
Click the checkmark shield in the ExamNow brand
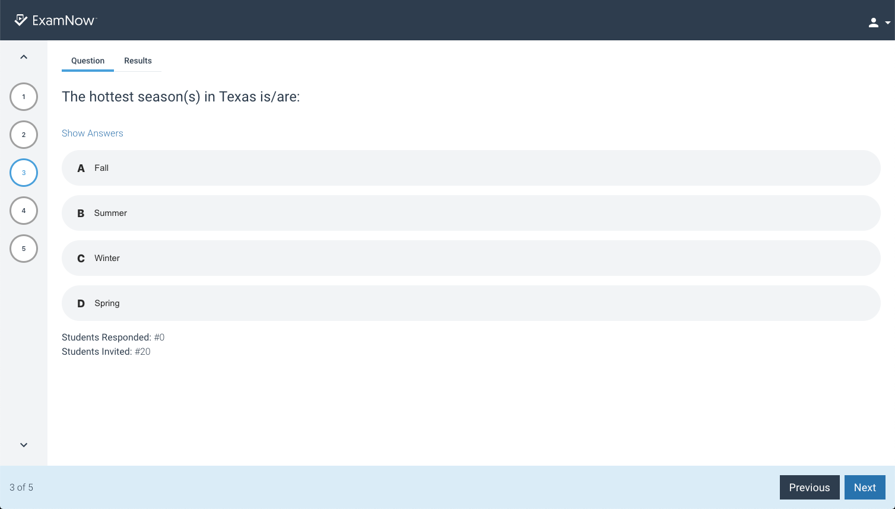22,20
